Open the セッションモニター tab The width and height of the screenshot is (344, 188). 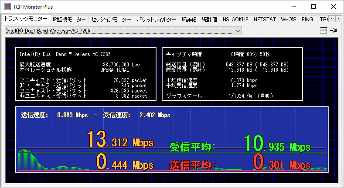tap(111, 20)
